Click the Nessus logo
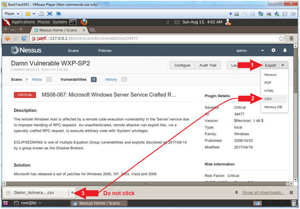The height and width of the screenshot is (209, 300). coord(26,50)
